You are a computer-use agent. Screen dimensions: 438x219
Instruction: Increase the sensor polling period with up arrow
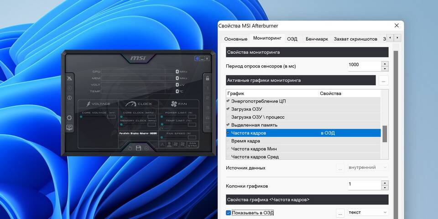point(385,63)
